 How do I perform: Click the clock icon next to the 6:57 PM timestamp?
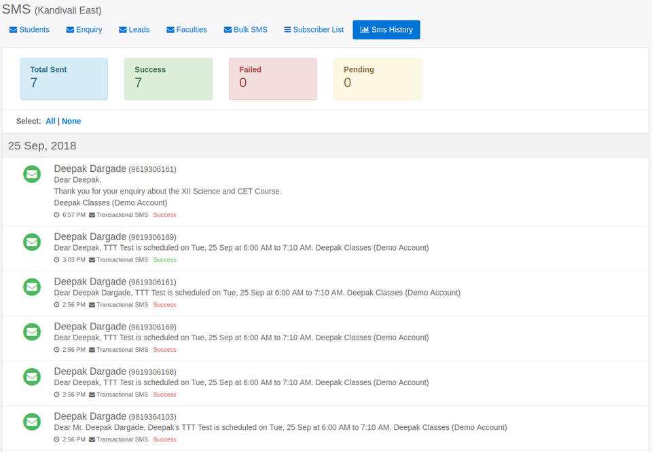[57, 214]
